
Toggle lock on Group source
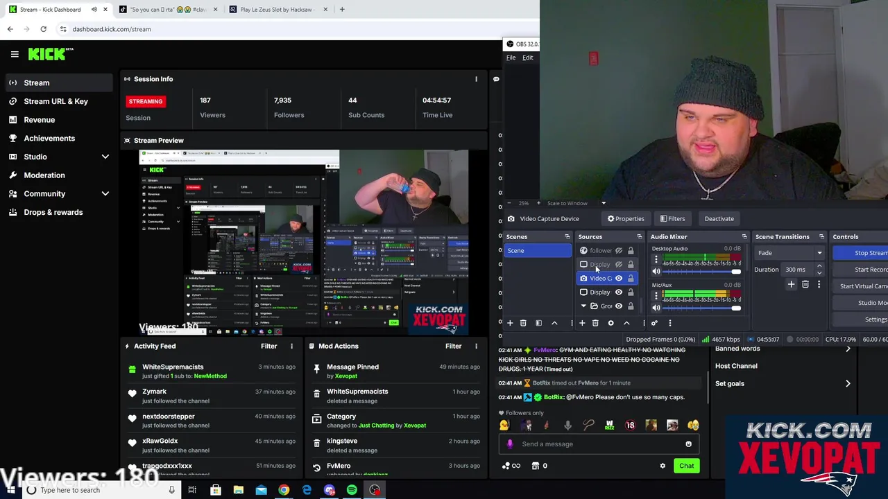coord(631,306)
